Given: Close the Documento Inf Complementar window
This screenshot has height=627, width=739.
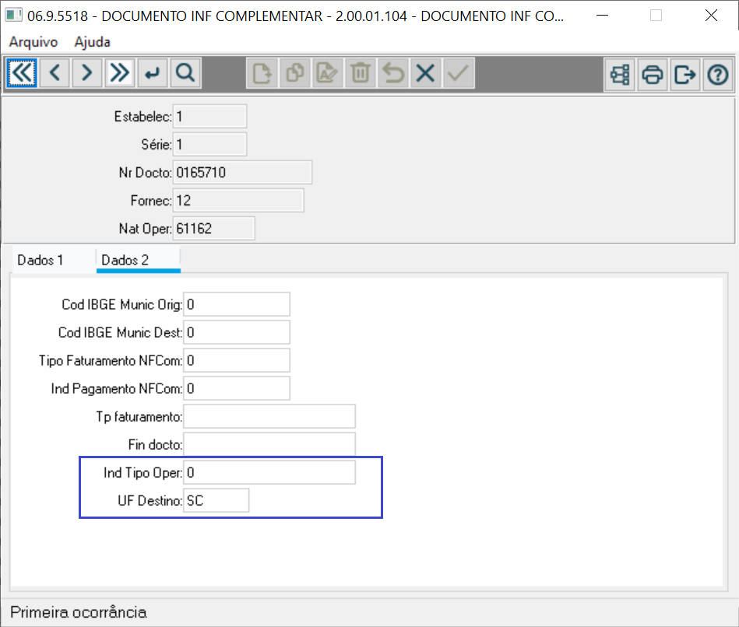Looking at the screenshot, I should (x=711, y=16).
